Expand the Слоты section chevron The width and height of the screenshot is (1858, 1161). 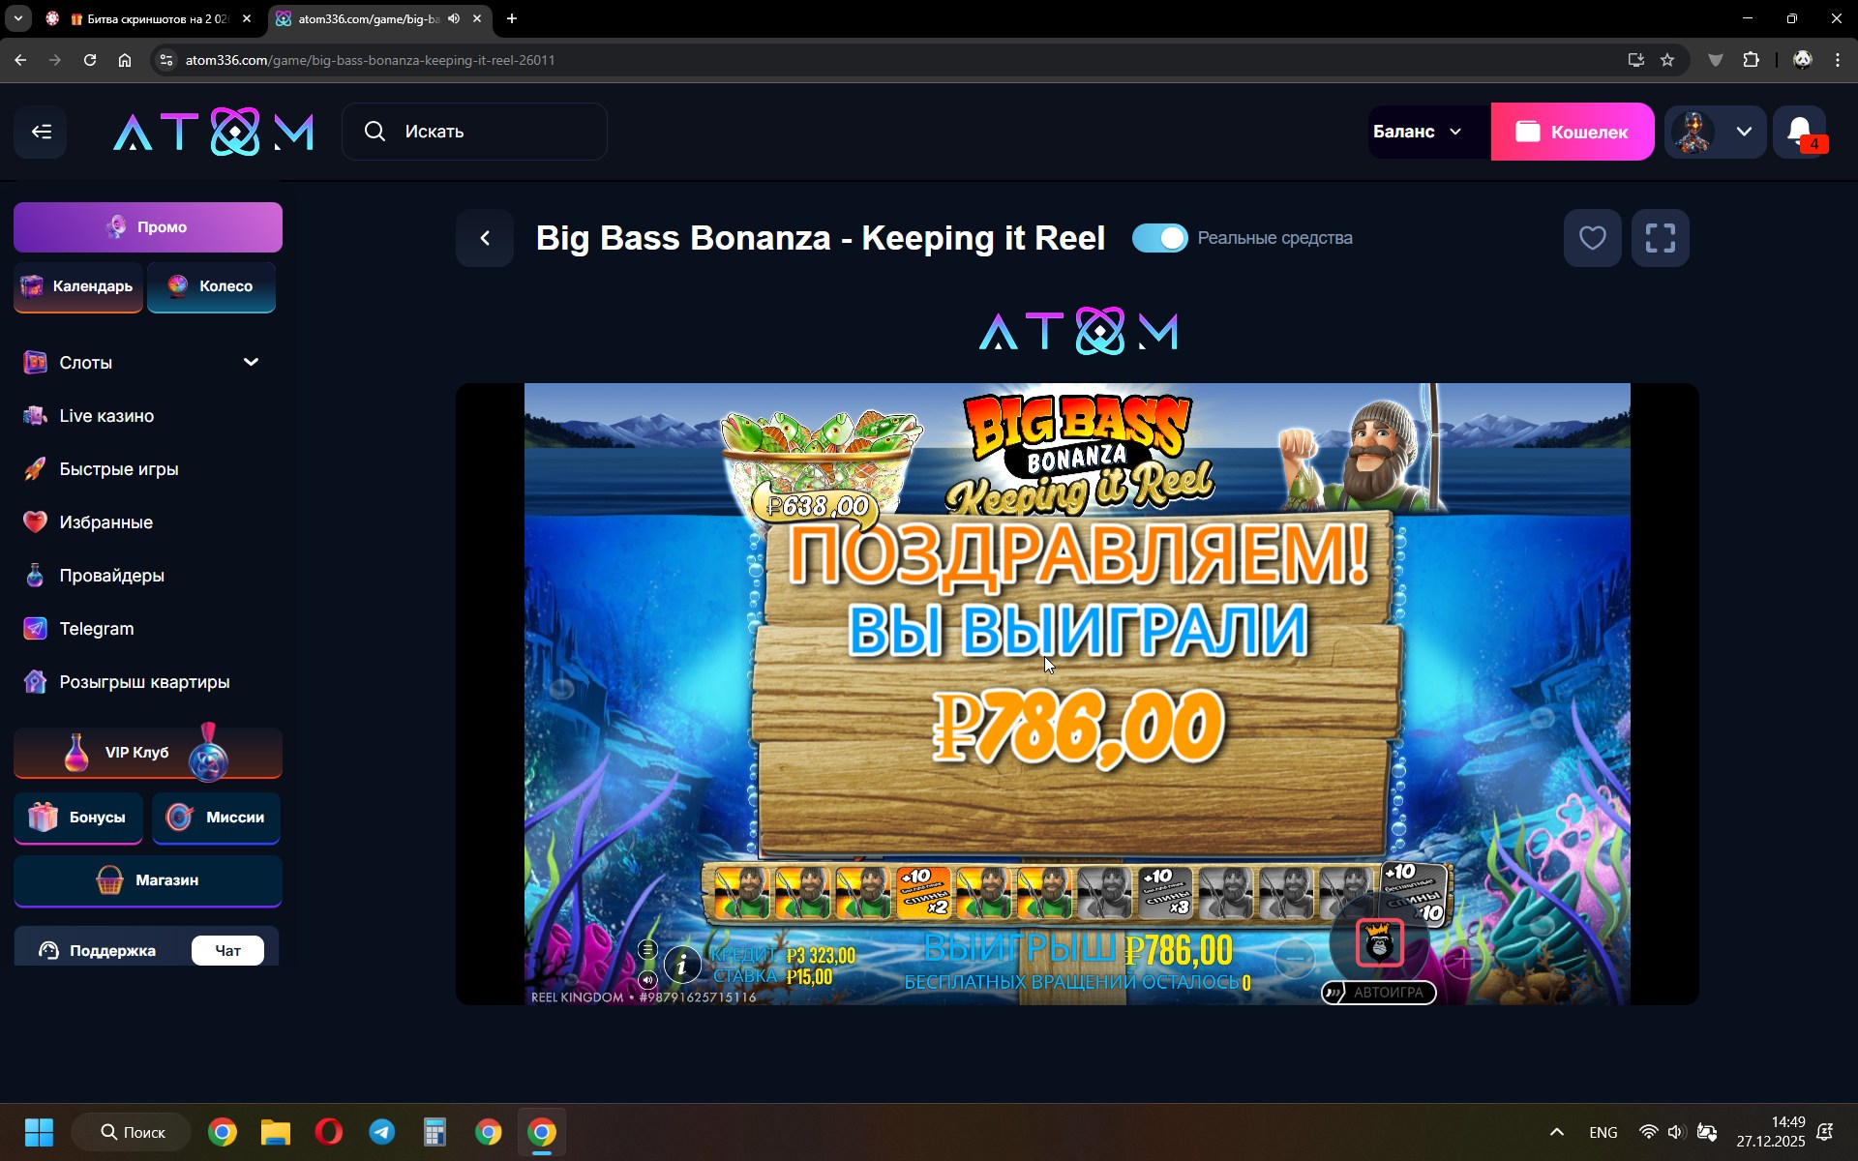pos(251,362)
